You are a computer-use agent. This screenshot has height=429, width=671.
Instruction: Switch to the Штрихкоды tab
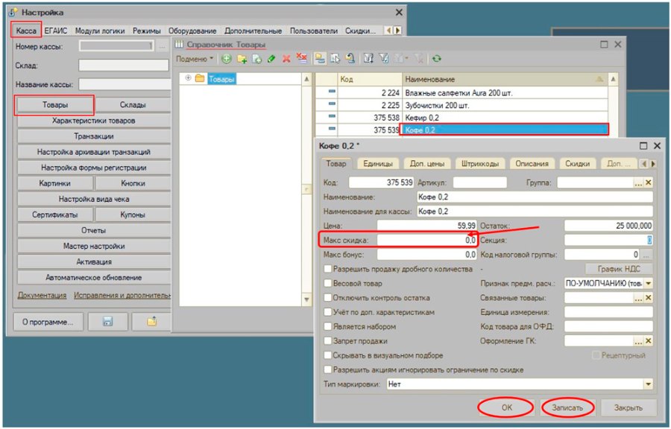(480, 164)
